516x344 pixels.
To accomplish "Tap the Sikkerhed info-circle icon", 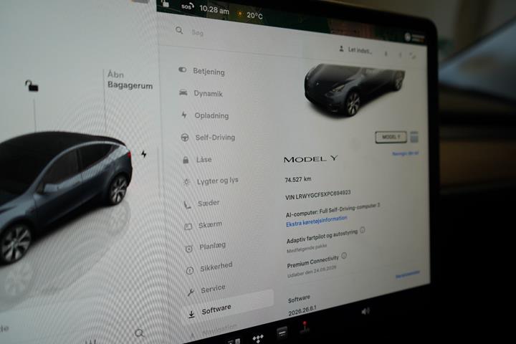I will coord(190,271).
